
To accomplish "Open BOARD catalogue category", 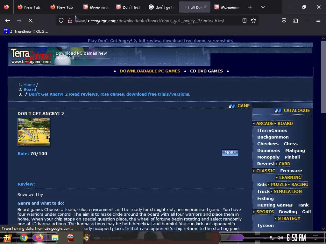I will [x=285, y=124].
